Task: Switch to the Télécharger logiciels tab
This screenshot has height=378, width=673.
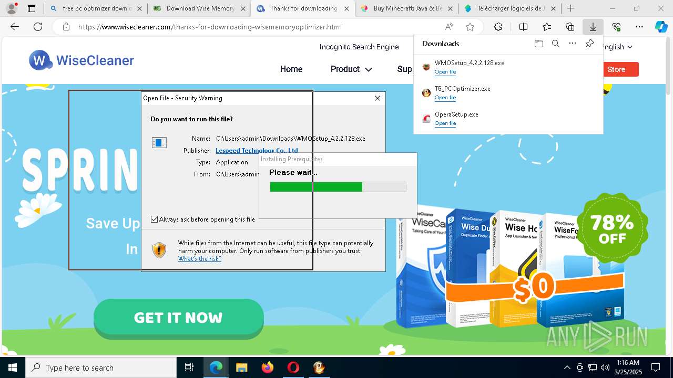Action: pyautogui.click(x=511, y=8)
